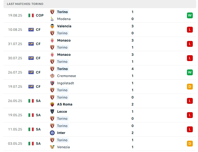This screenshot has width=198, height=152.
Task: Click the L badge for the Valencia match
Action: pyautogui.click(x=190, y=30)
